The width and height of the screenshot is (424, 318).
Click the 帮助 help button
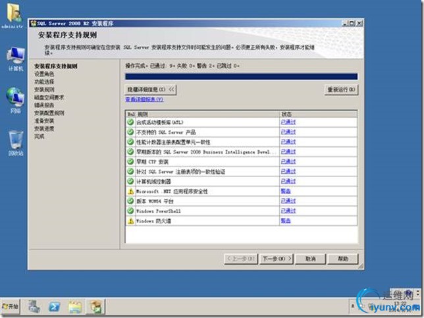343,259
